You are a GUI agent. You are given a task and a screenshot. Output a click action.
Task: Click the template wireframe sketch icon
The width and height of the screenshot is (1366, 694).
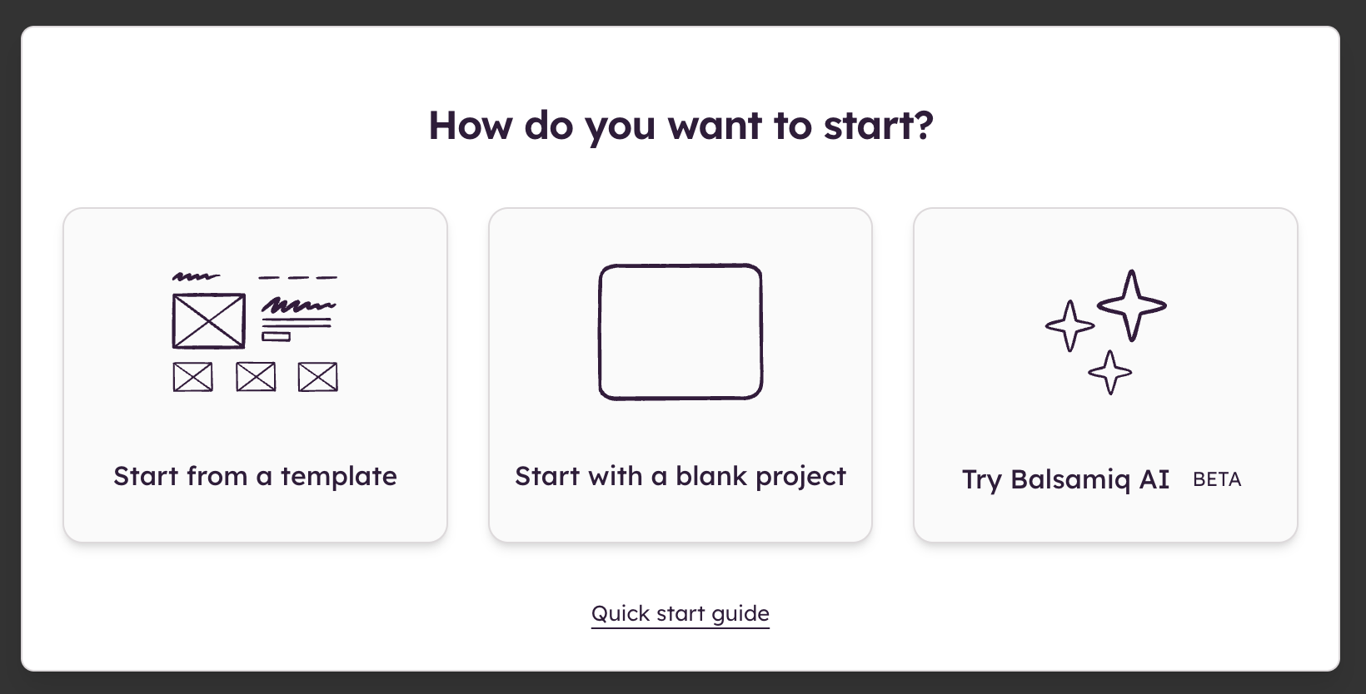[x=255, y=331]
